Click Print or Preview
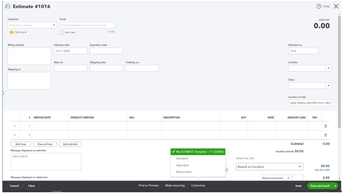343x193 pixels. 149,185
